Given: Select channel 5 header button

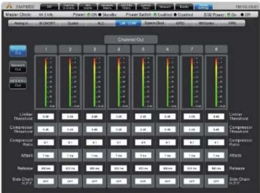Looking at the screenshot, I should [x=143, y=49].
